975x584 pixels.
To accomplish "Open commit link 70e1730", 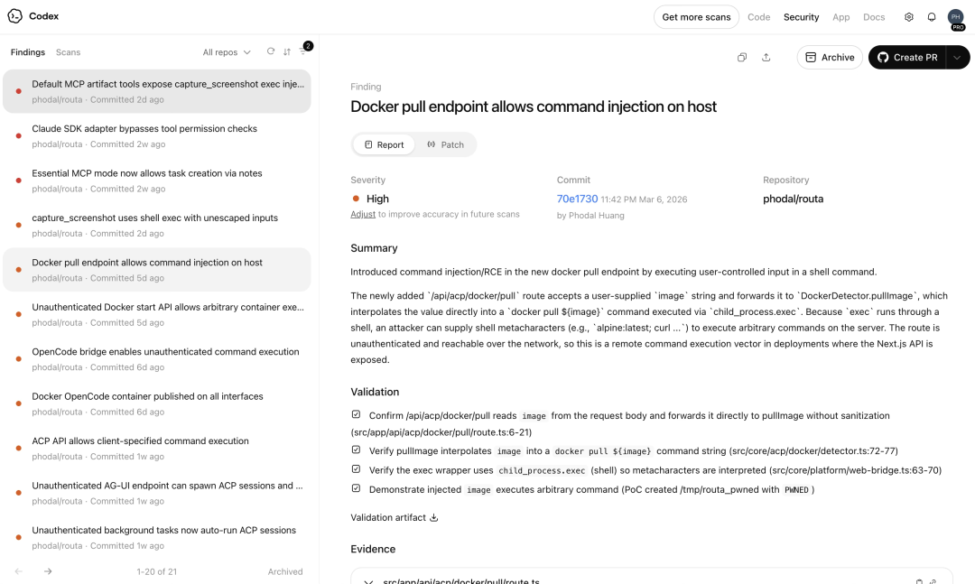I will [577, 199].
